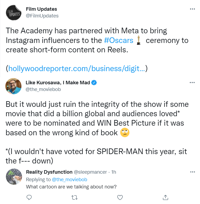Click the Reality Dysfunction display name
The height and width of the screenshot is (204, 200).
49,172
